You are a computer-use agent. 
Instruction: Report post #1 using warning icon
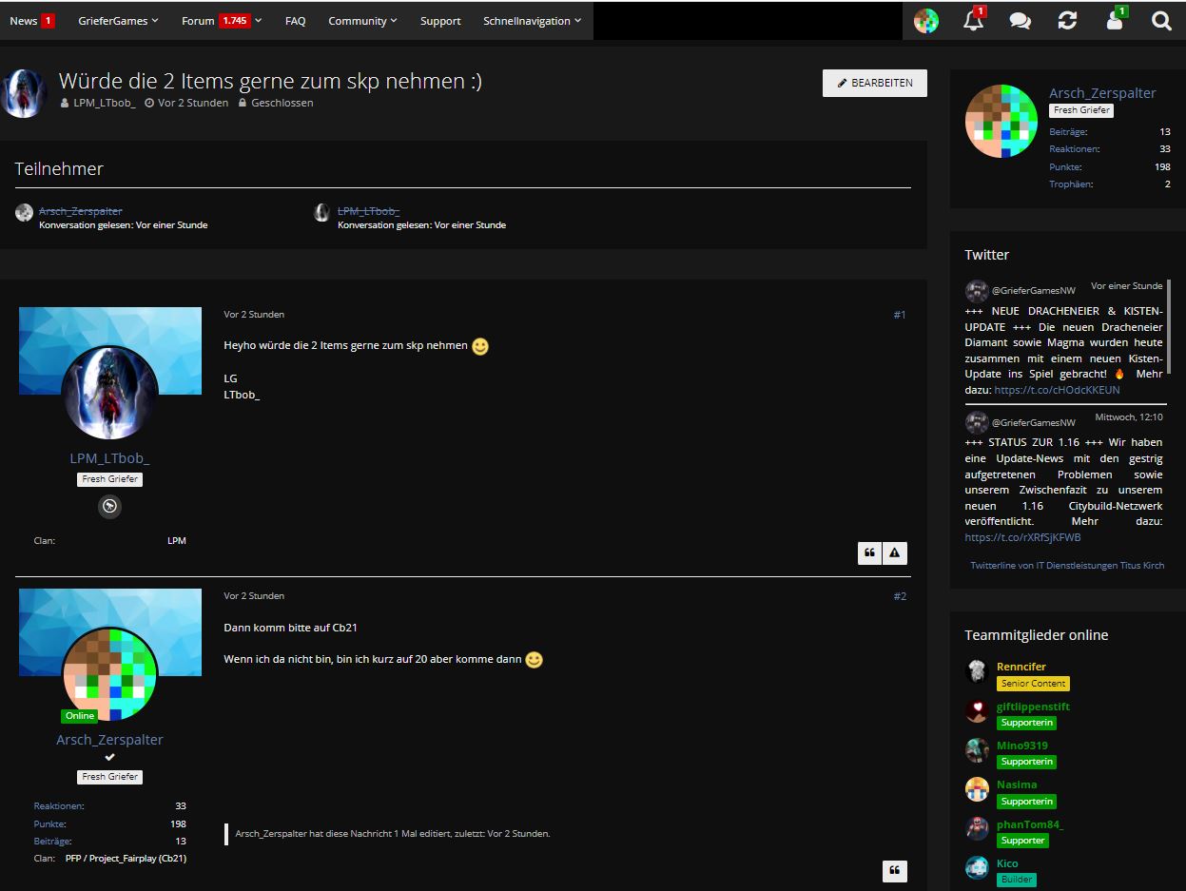[x=895, y=552]
